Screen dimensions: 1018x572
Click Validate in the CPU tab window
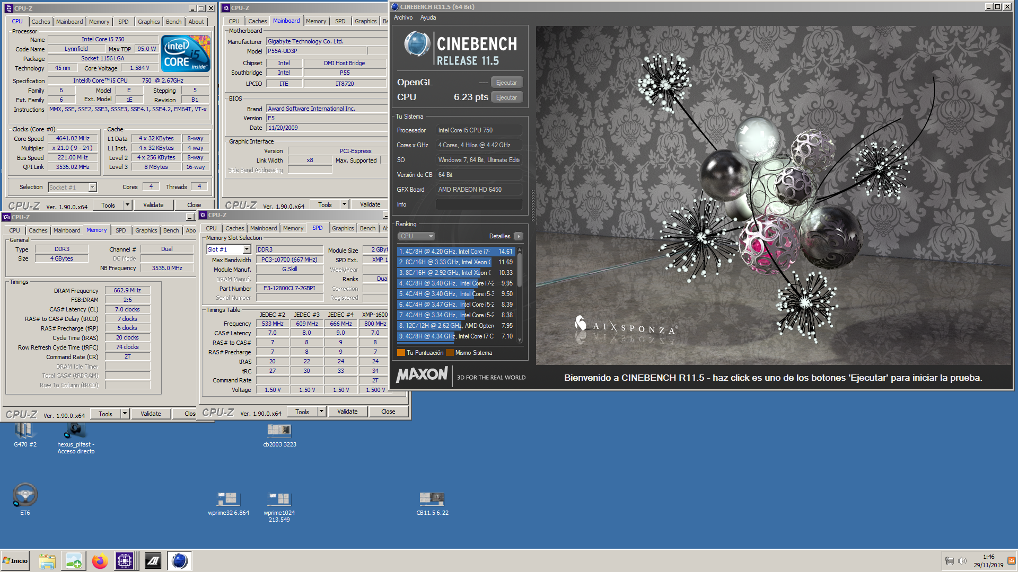(x=153, y=205)
